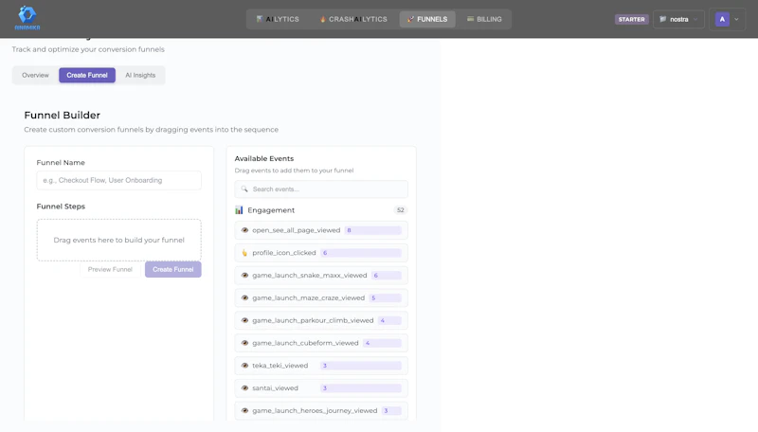Screen dimensions: 758x432
Task: Click the user avatar A icon
Action: click(722, 19)
